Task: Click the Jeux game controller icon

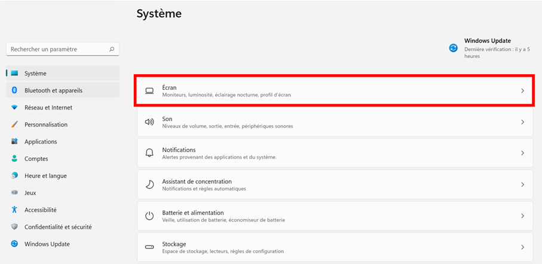Action: click(14, 193)
